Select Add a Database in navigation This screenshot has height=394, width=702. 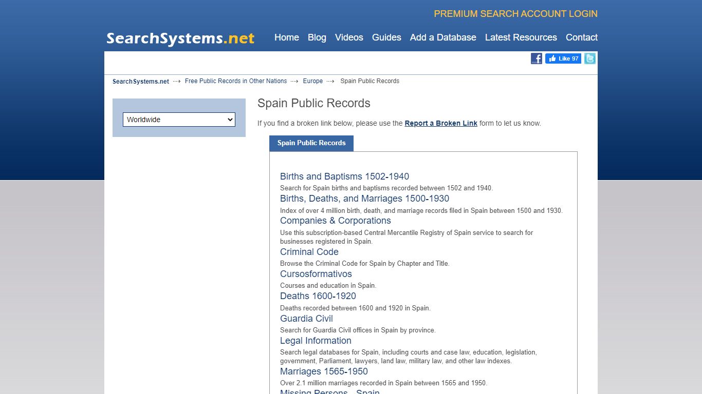click(x=443, y=37)
